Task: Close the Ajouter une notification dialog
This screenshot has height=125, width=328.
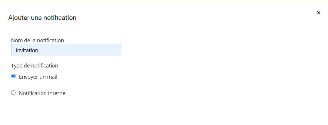Action: 319,13
